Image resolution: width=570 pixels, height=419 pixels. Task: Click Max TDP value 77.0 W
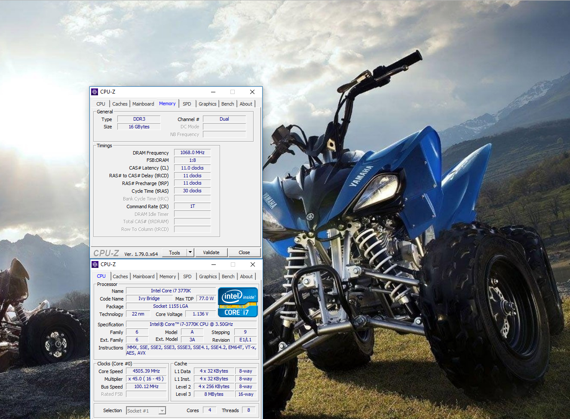(x=206, y=298)
